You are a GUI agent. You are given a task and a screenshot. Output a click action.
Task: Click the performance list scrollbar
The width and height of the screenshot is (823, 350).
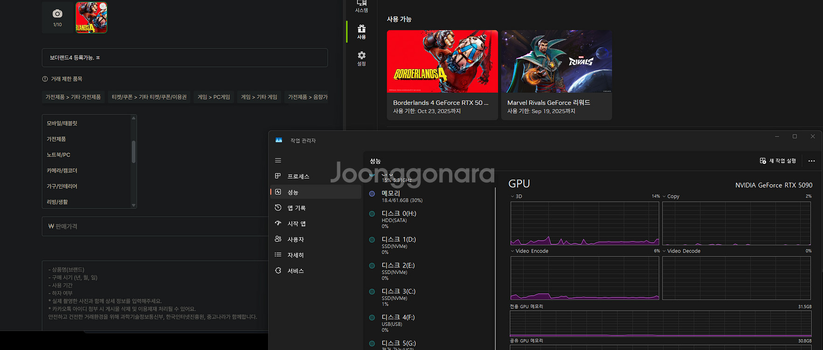pos(495,268)
